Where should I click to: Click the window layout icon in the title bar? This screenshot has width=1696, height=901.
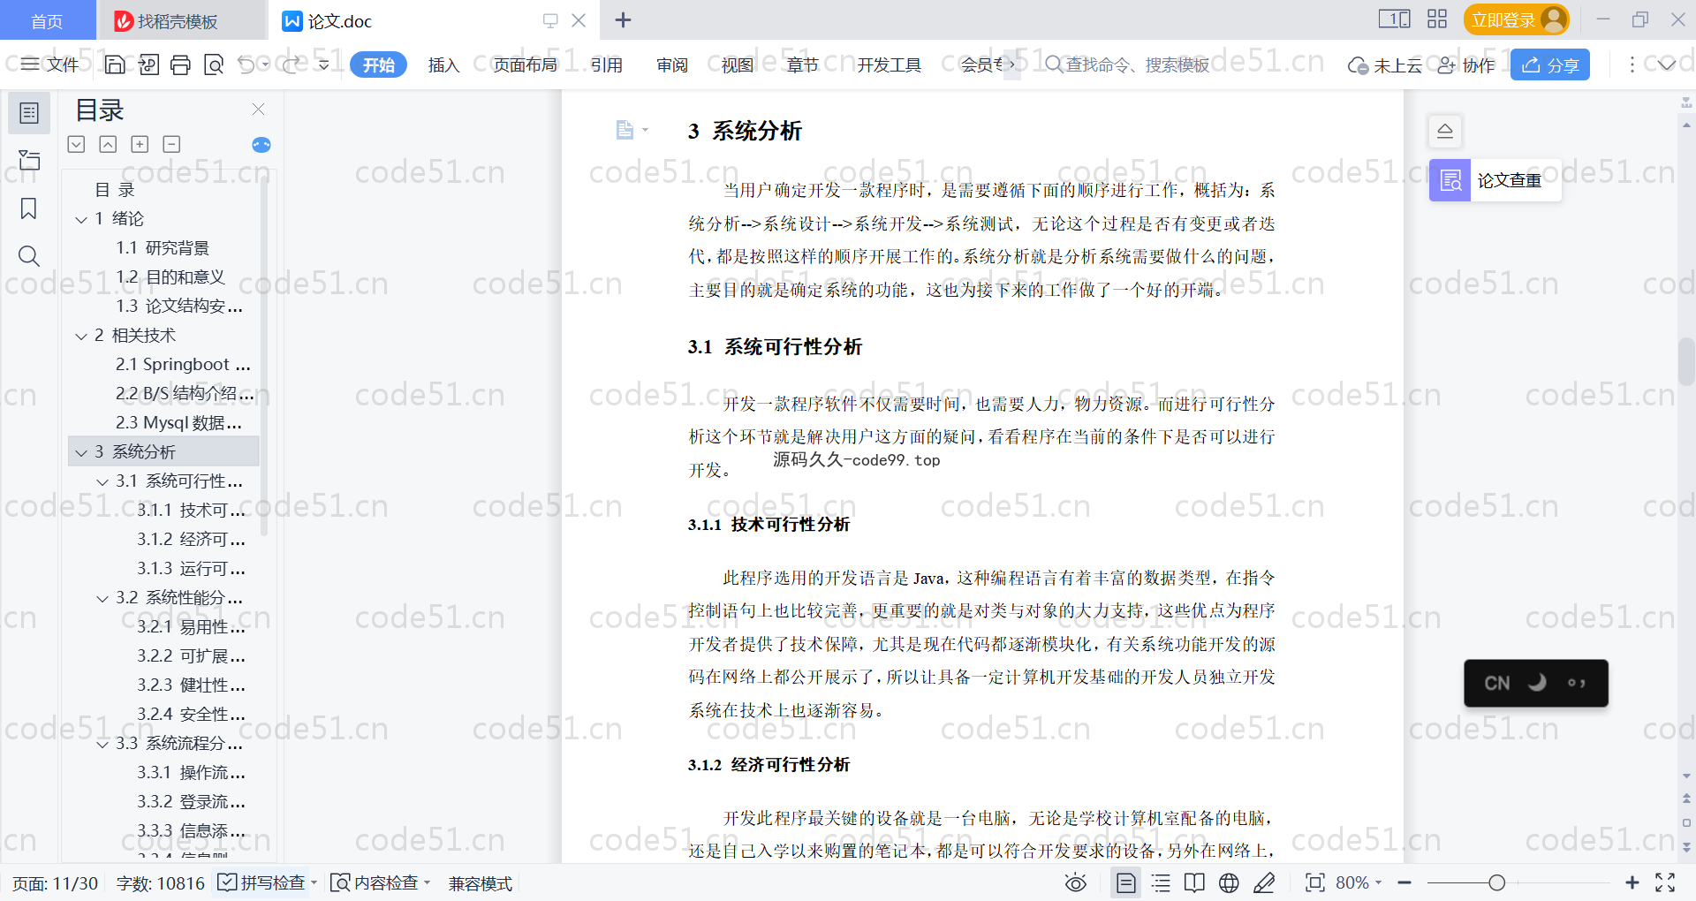click(x=1394, y=19)
